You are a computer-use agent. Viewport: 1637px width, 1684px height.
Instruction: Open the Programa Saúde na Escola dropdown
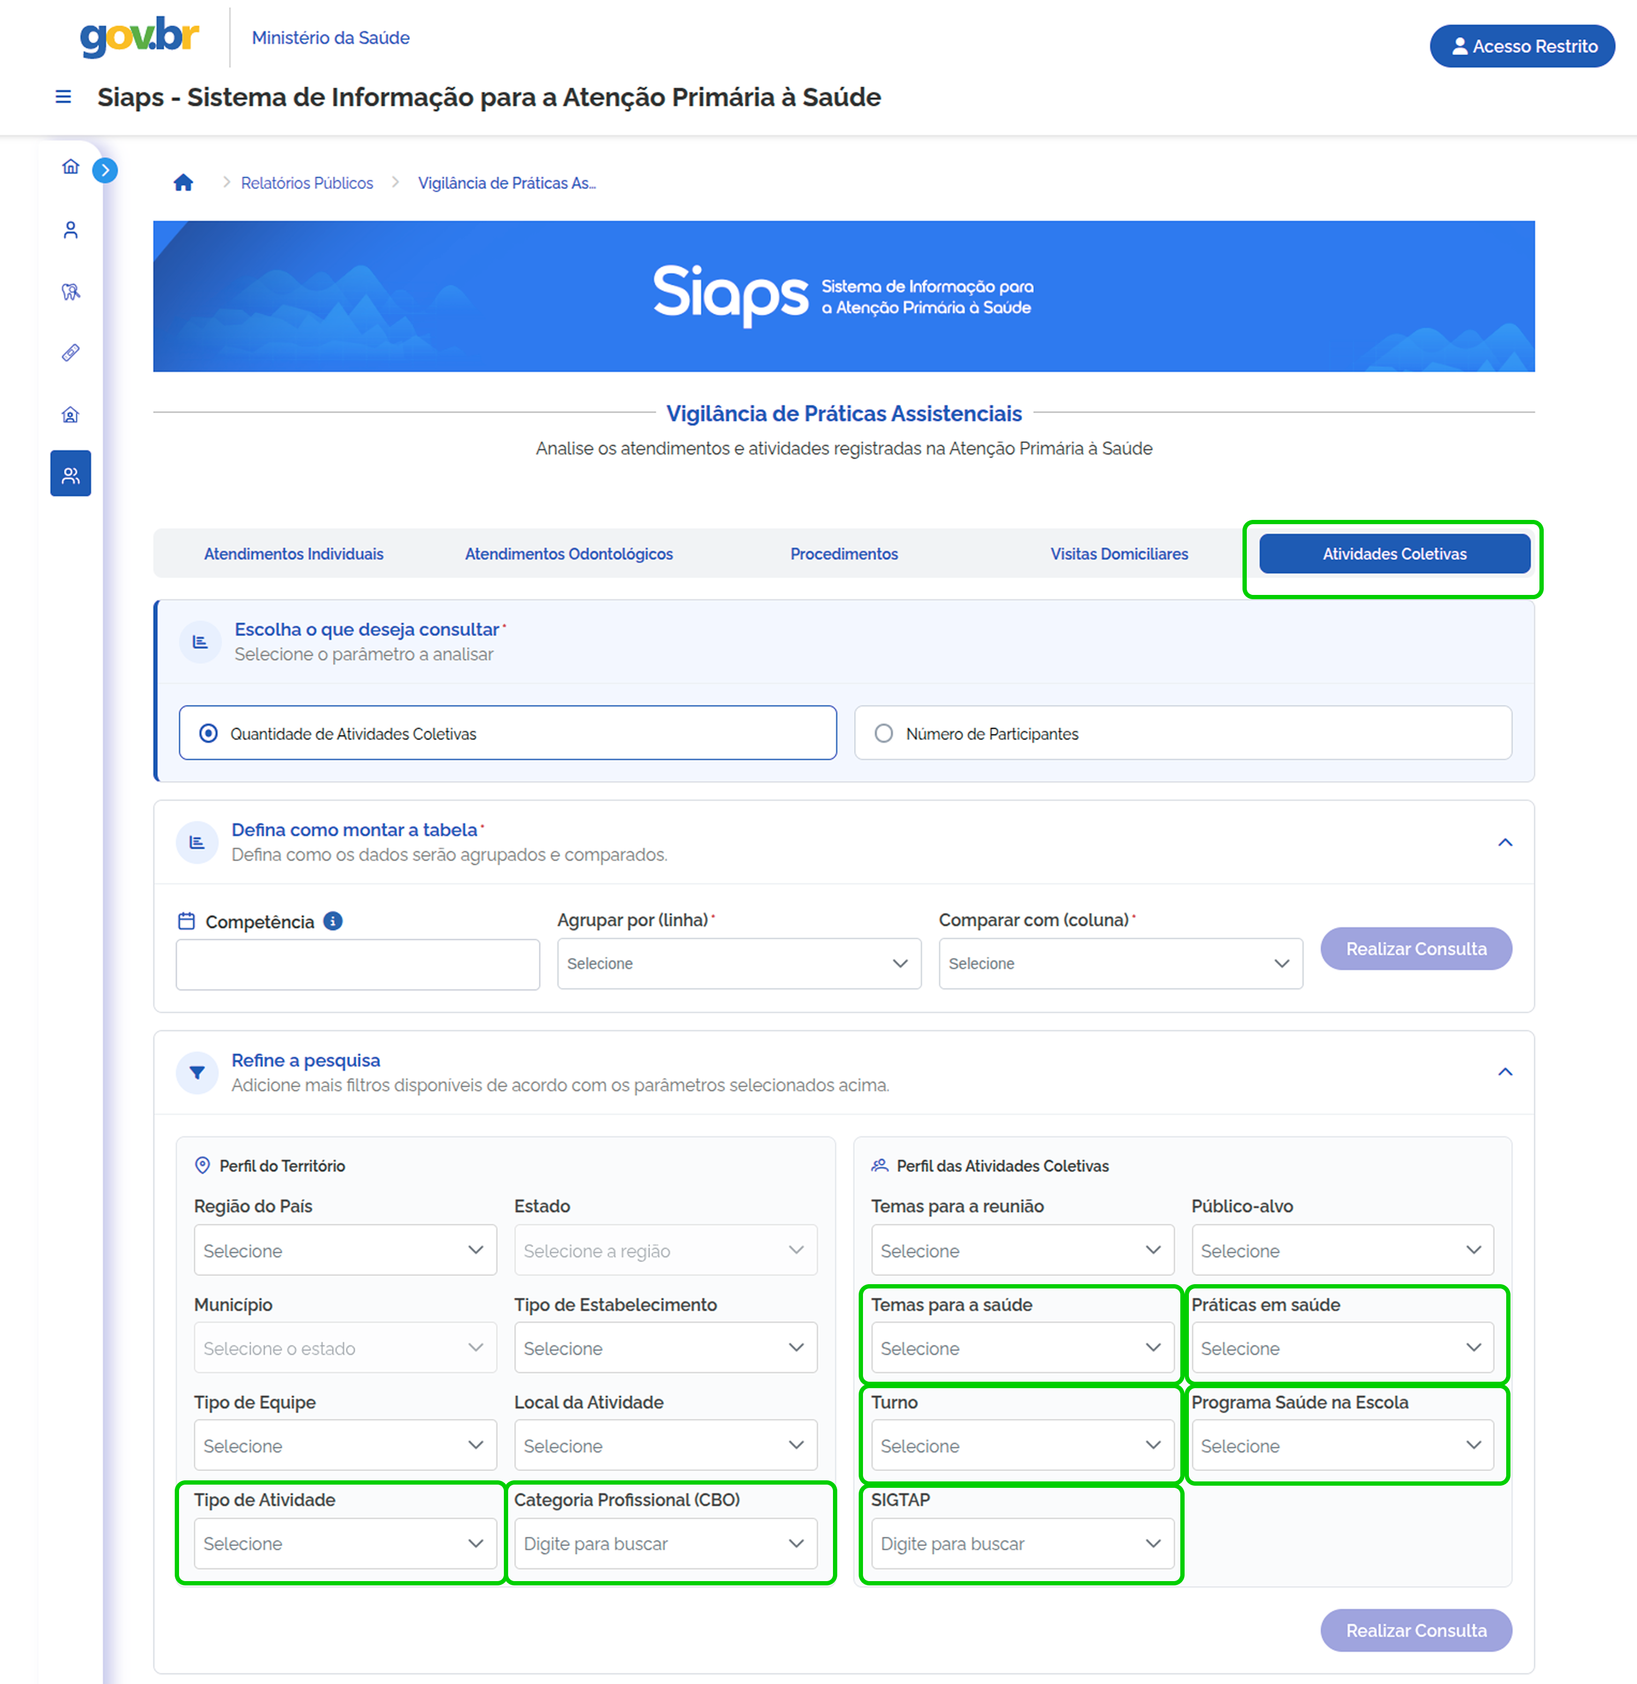coord(1342,1446)
